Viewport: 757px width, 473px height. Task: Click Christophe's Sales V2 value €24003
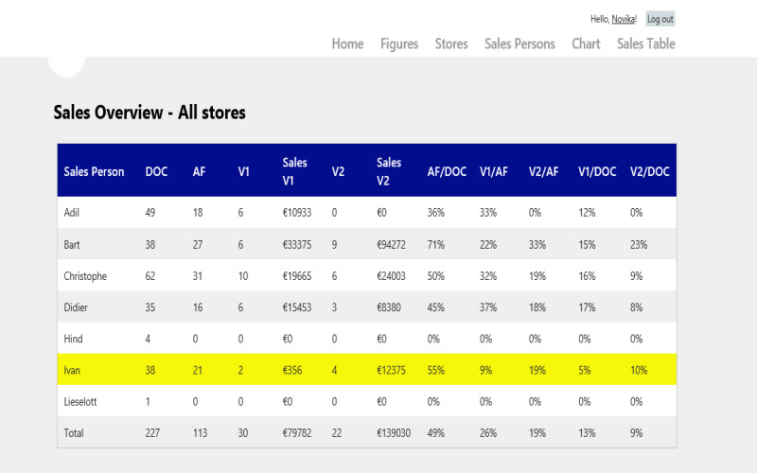391,276
